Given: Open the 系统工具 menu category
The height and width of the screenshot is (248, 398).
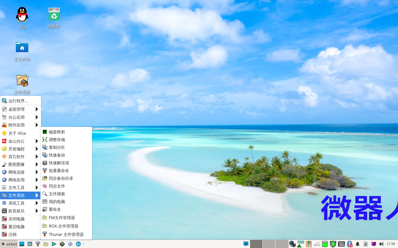Looking at the screenshot, I should tap(21, 203).
